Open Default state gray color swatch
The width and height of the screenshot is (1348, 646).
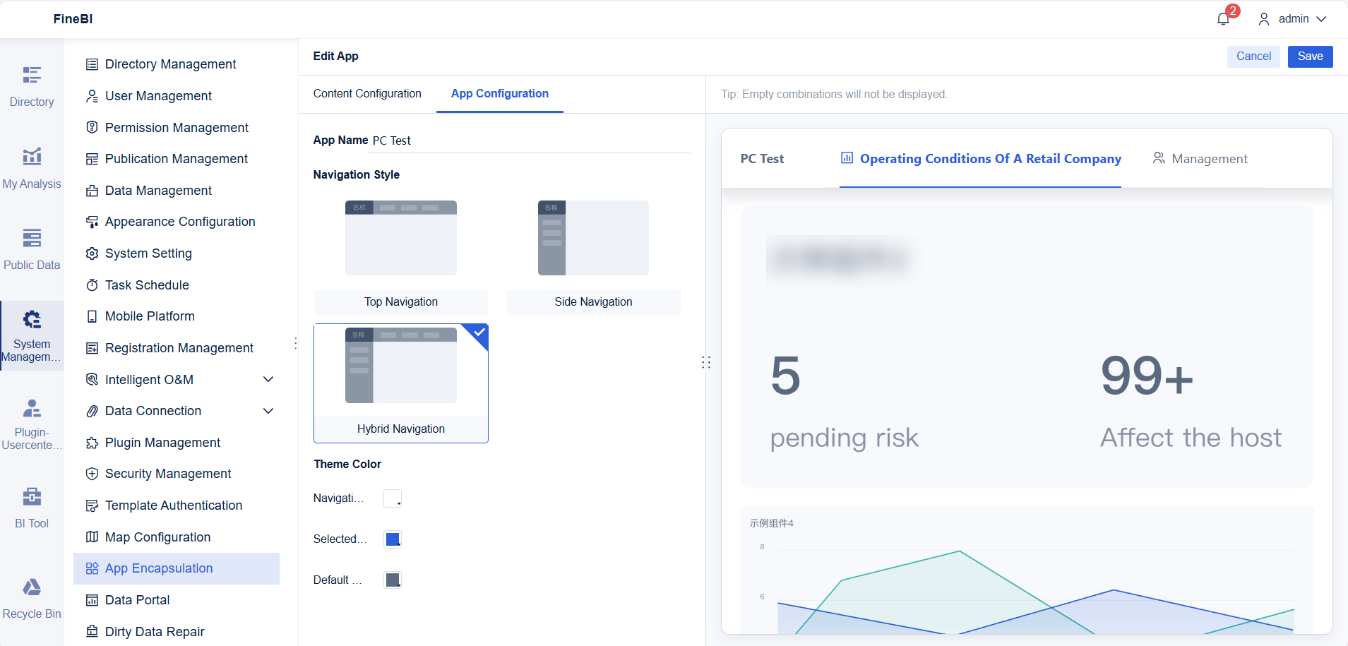pyautogui.click(x=393, y=580)
